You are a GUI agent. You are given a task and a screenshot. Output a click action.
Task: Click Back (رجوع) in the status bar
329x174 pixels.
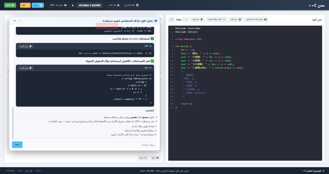tap(29, 171)
